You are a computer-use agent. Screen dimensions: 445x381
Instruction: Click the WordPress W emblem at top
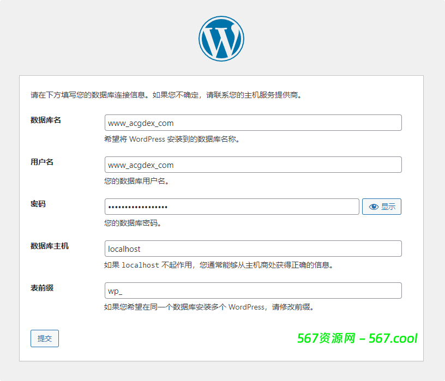pos(222,38)
